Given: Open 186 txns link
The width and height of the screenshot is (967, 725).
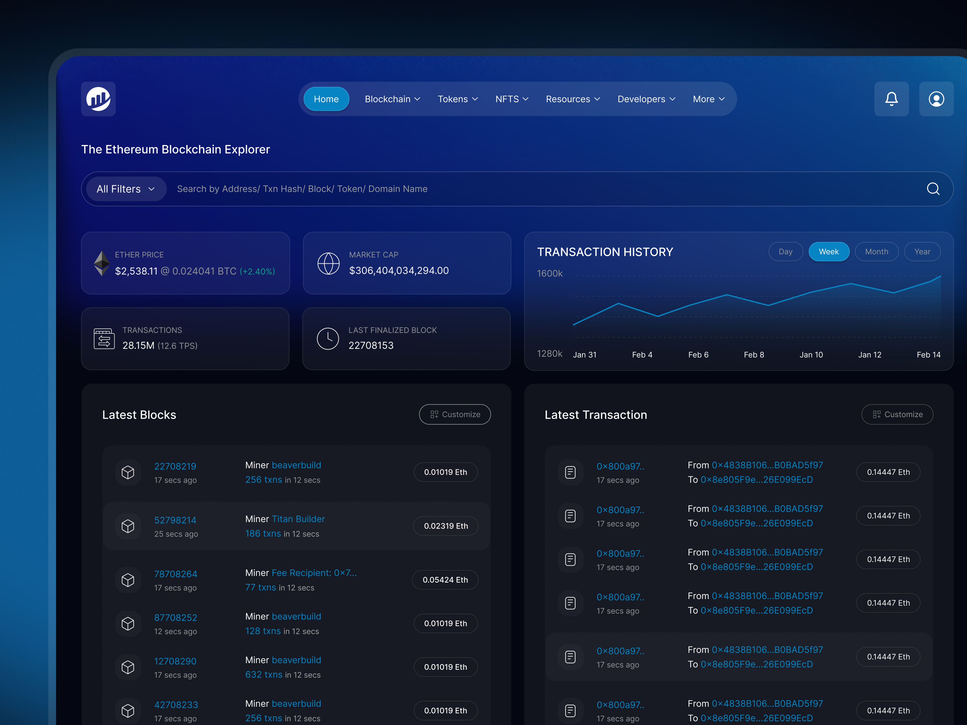Looking at the screenshot, I should pyautogui.click(x=263, y=533).
